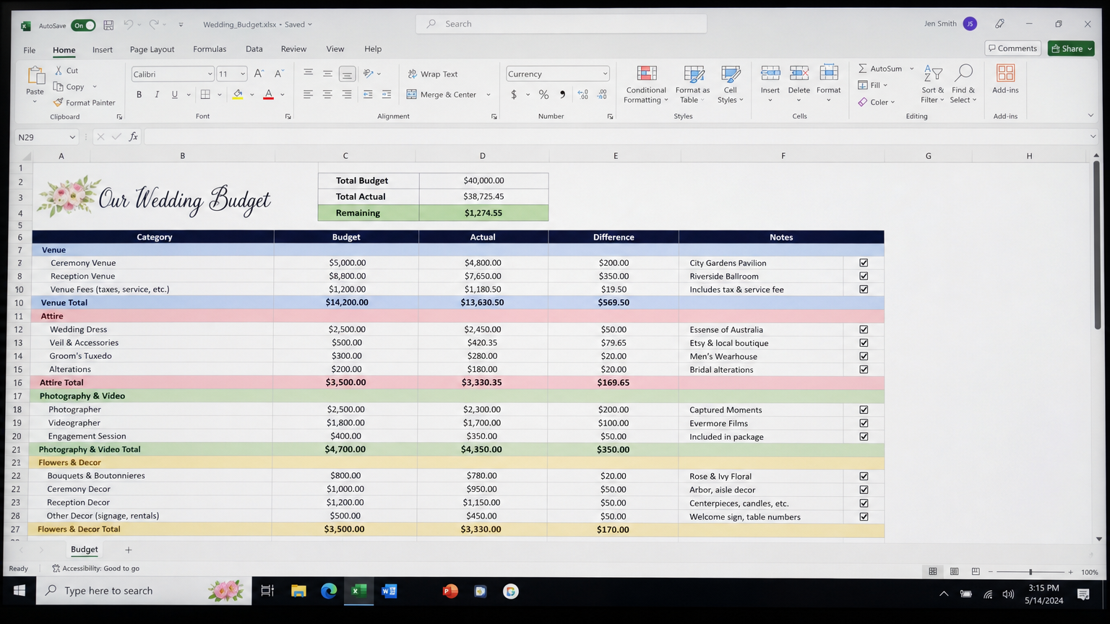
Task: Open the Comments pane button
Action: pos(1013,48)
